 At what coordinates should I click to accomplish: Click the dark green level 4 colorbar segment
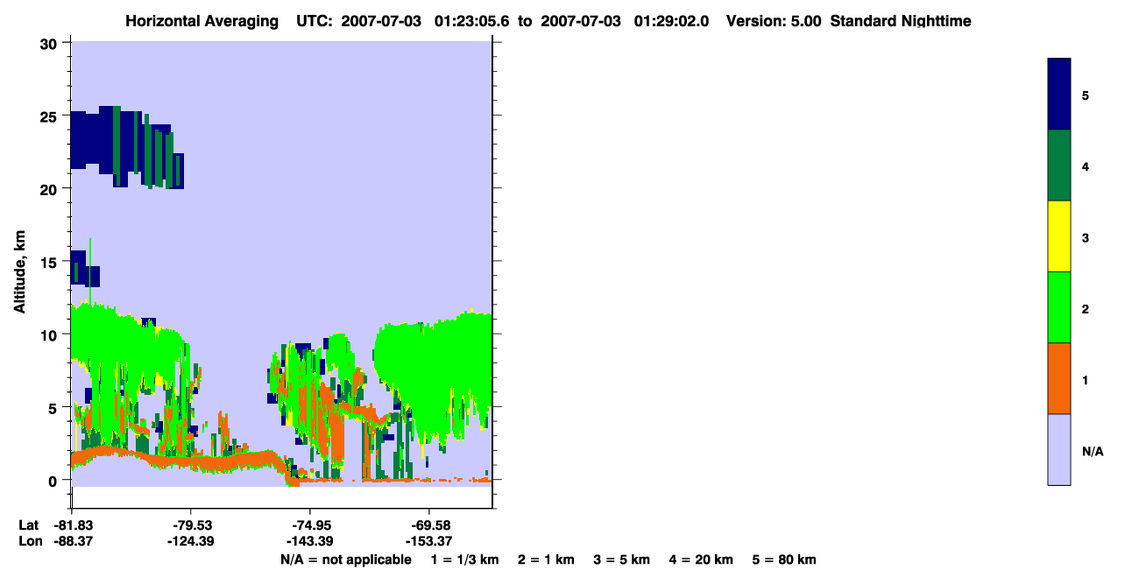click(x=1059, y=165)
